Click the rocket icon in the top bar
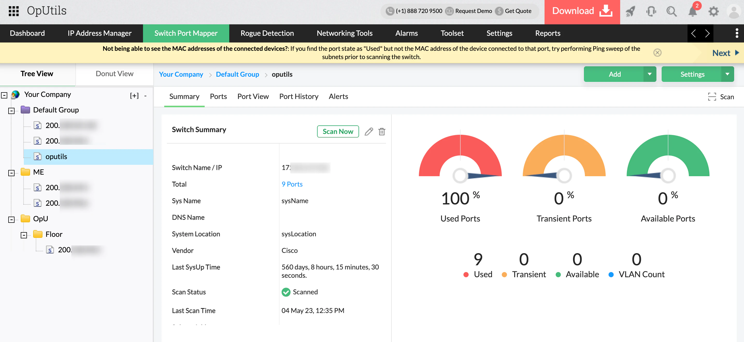This screenshot has height=342, width=744. pos(630,12)
